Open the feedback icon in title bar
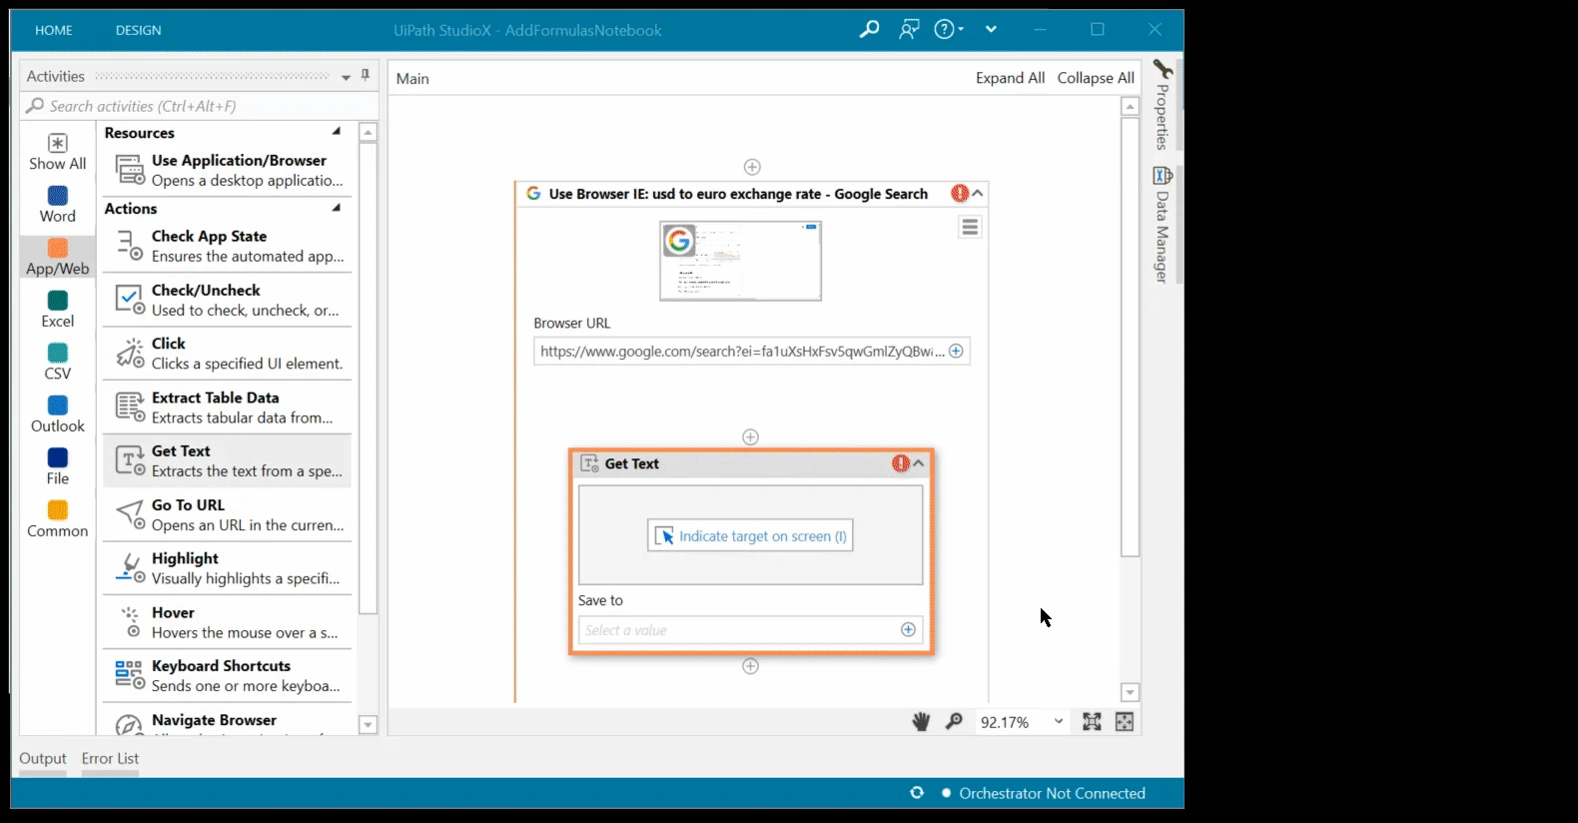 (x=909, y=29)
